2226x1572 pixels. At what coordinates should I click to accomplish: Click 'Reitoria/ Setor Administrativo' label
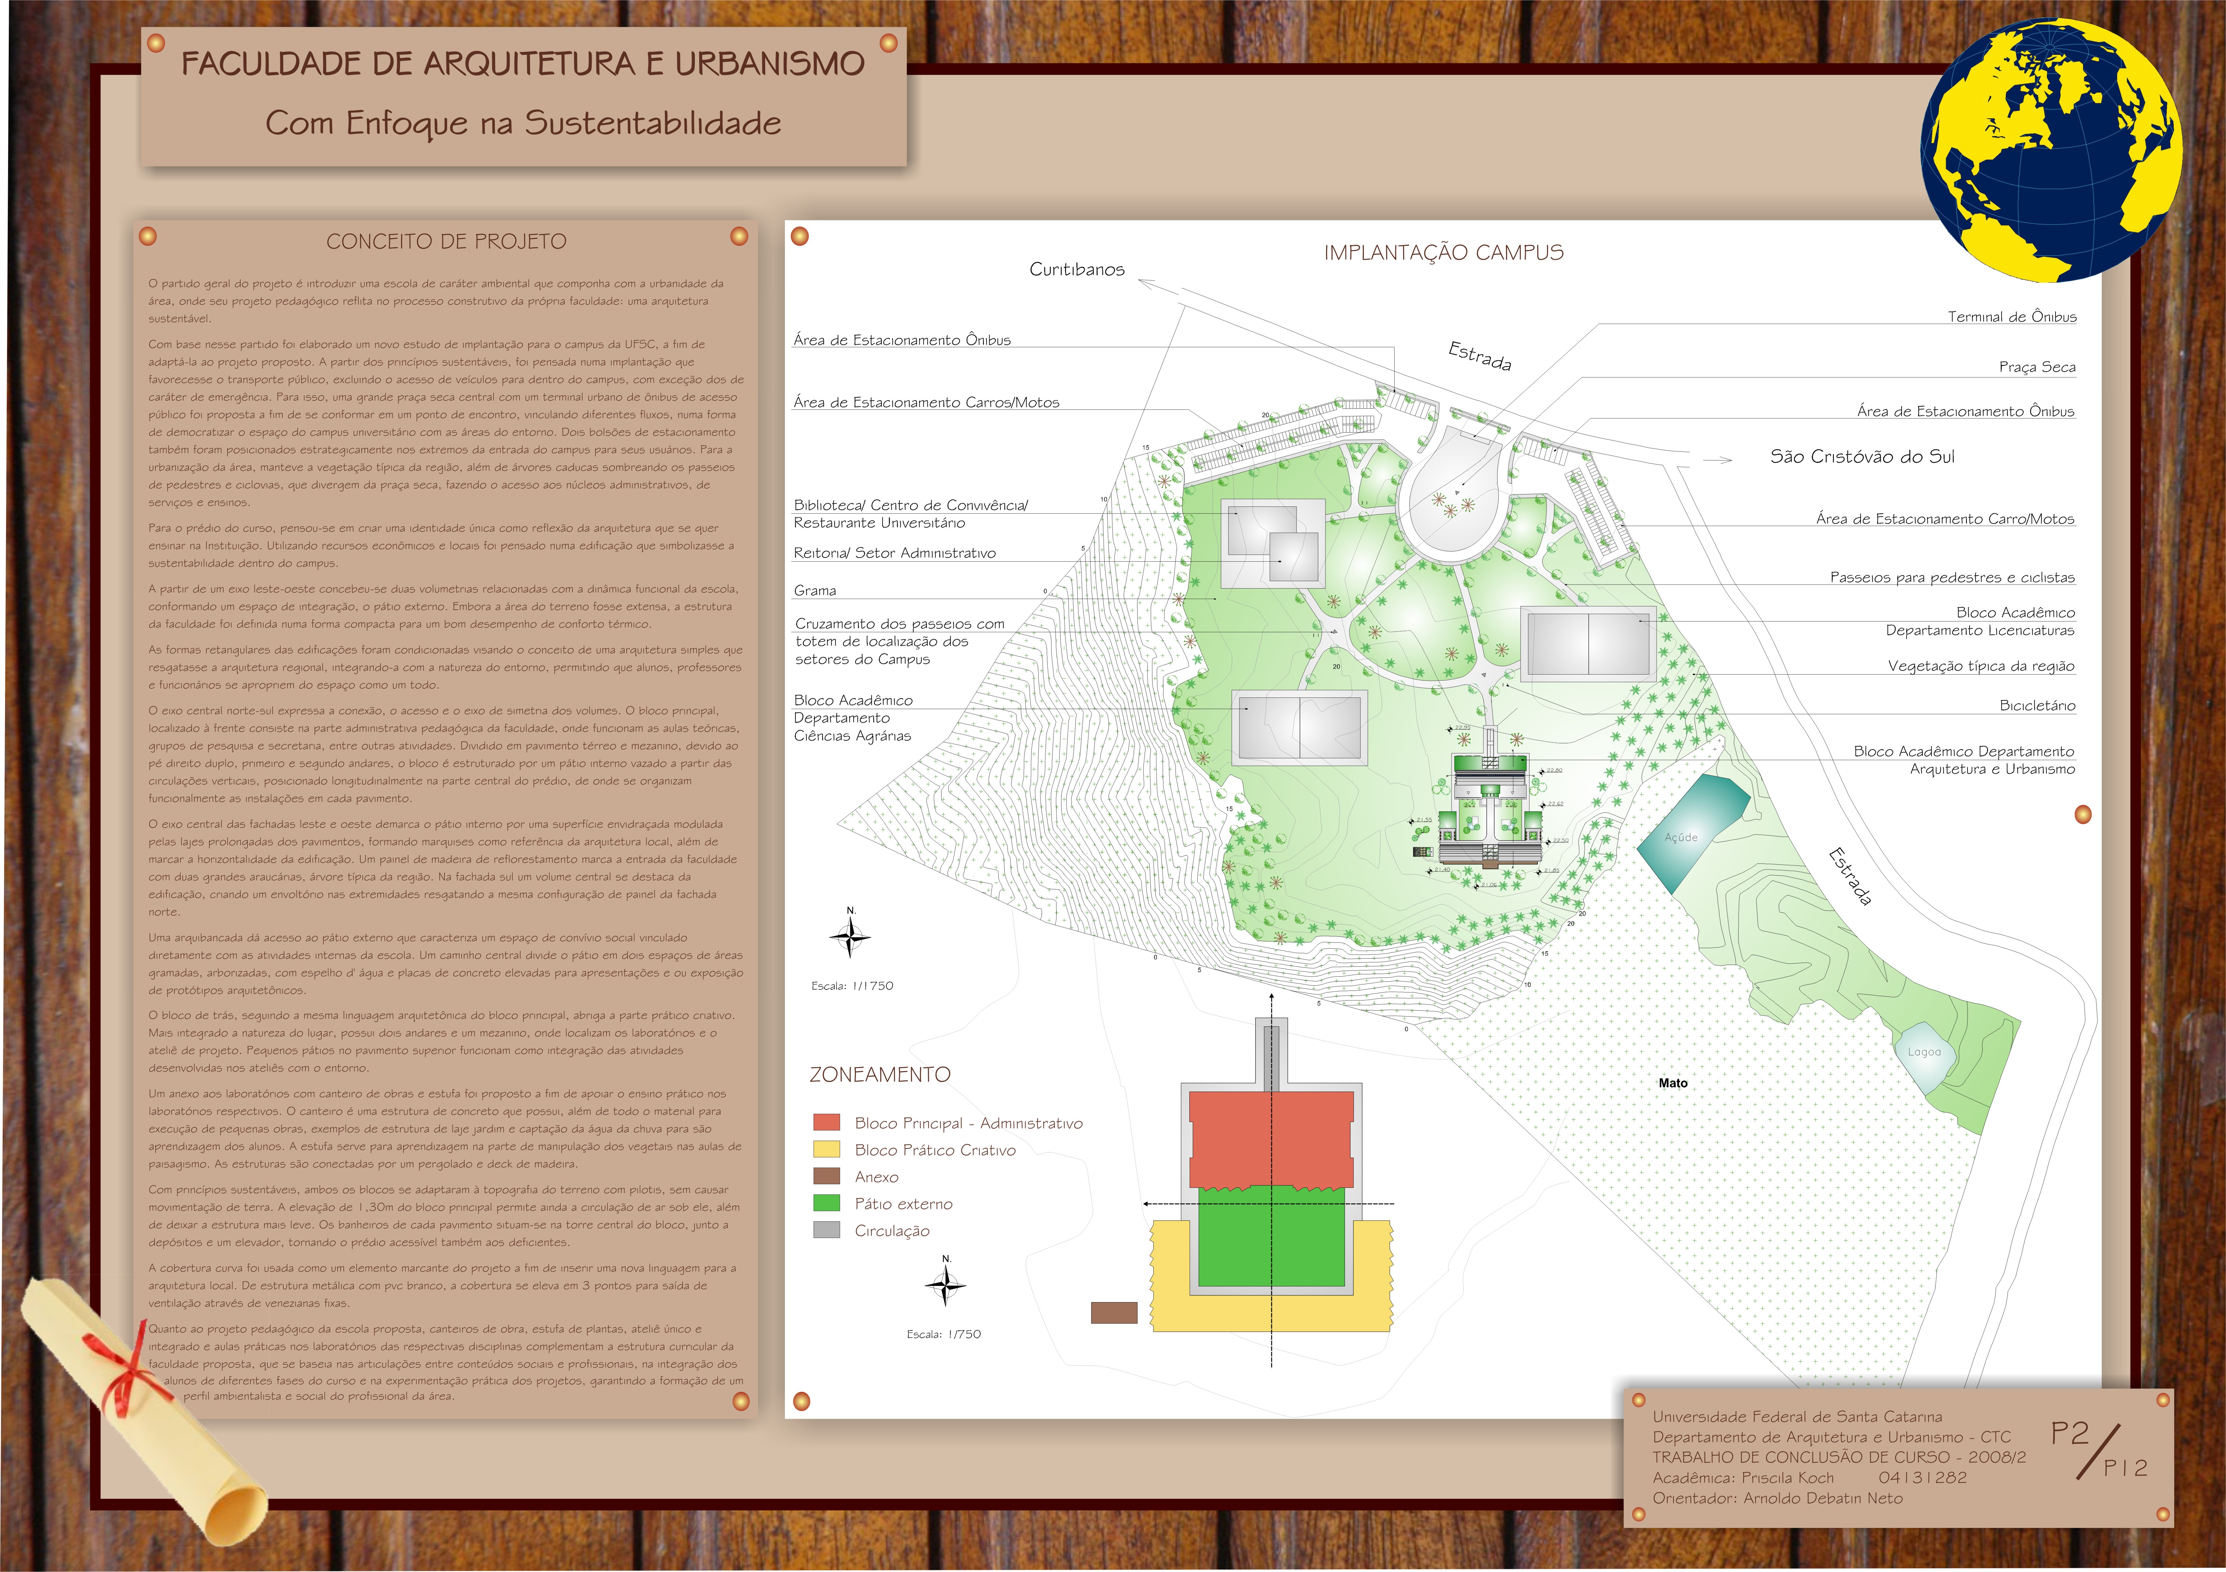coord(895,553)
